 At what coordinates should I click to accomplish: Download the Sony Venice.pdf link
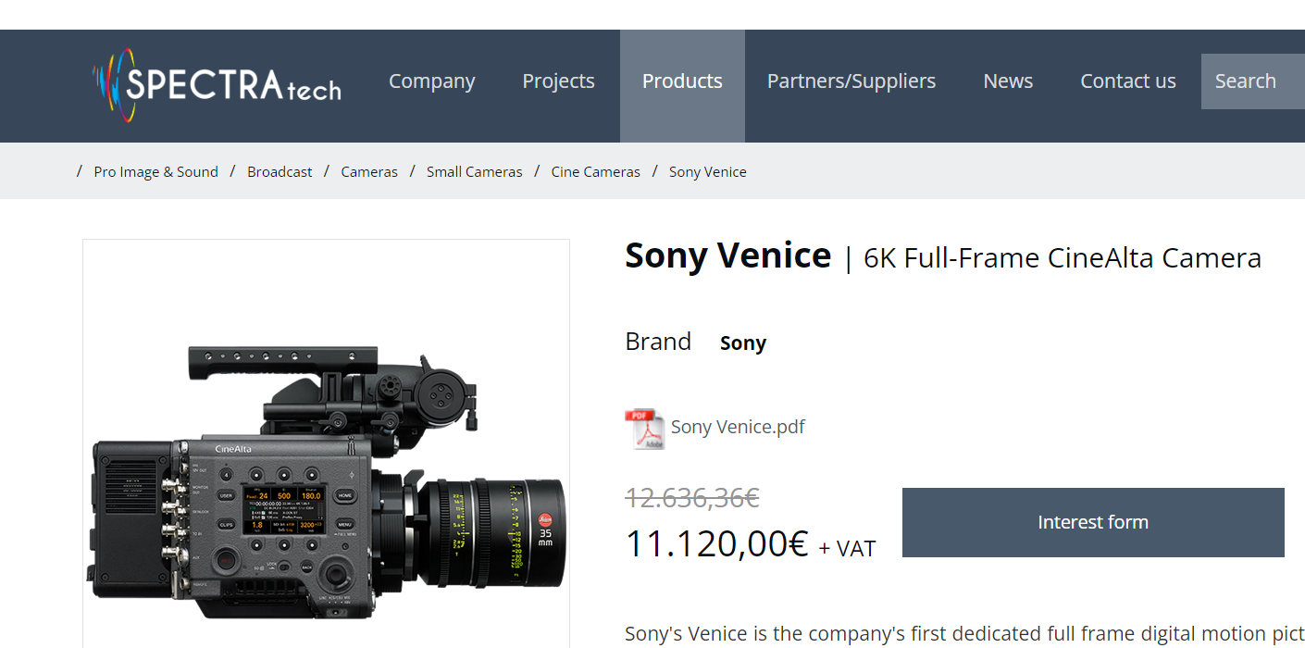[738, 427]
